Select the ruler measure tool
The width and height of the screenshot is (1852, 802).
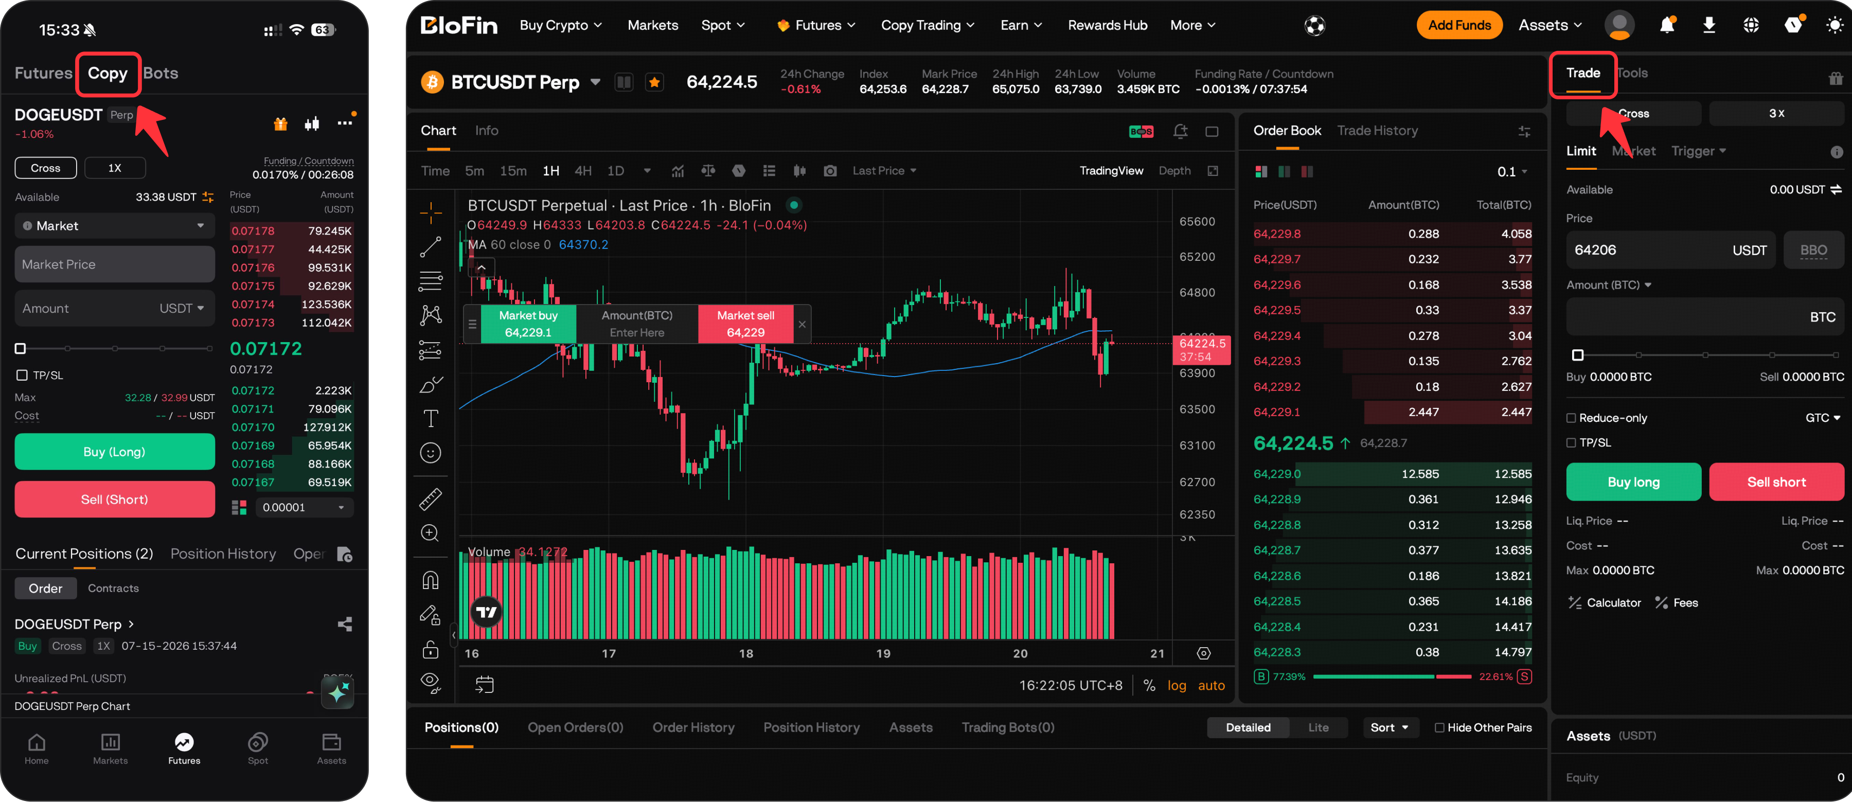(x=431, y=498)
